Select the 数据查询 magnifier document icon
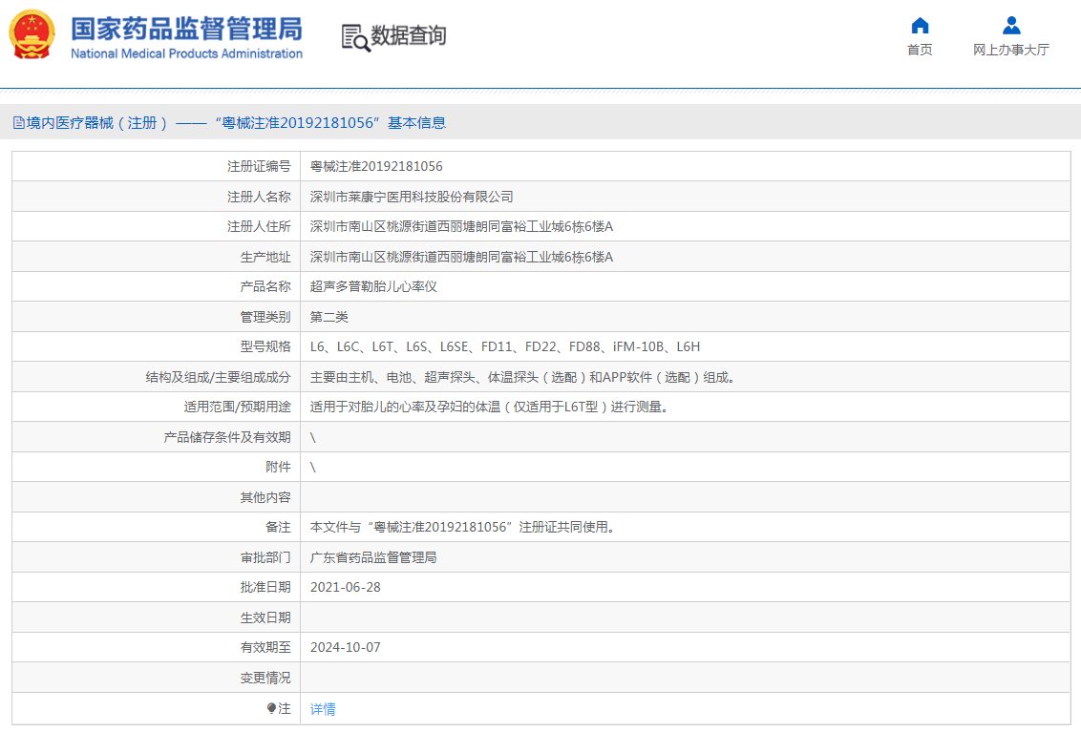Screen dimensions: 1081x732 [354, 36]
